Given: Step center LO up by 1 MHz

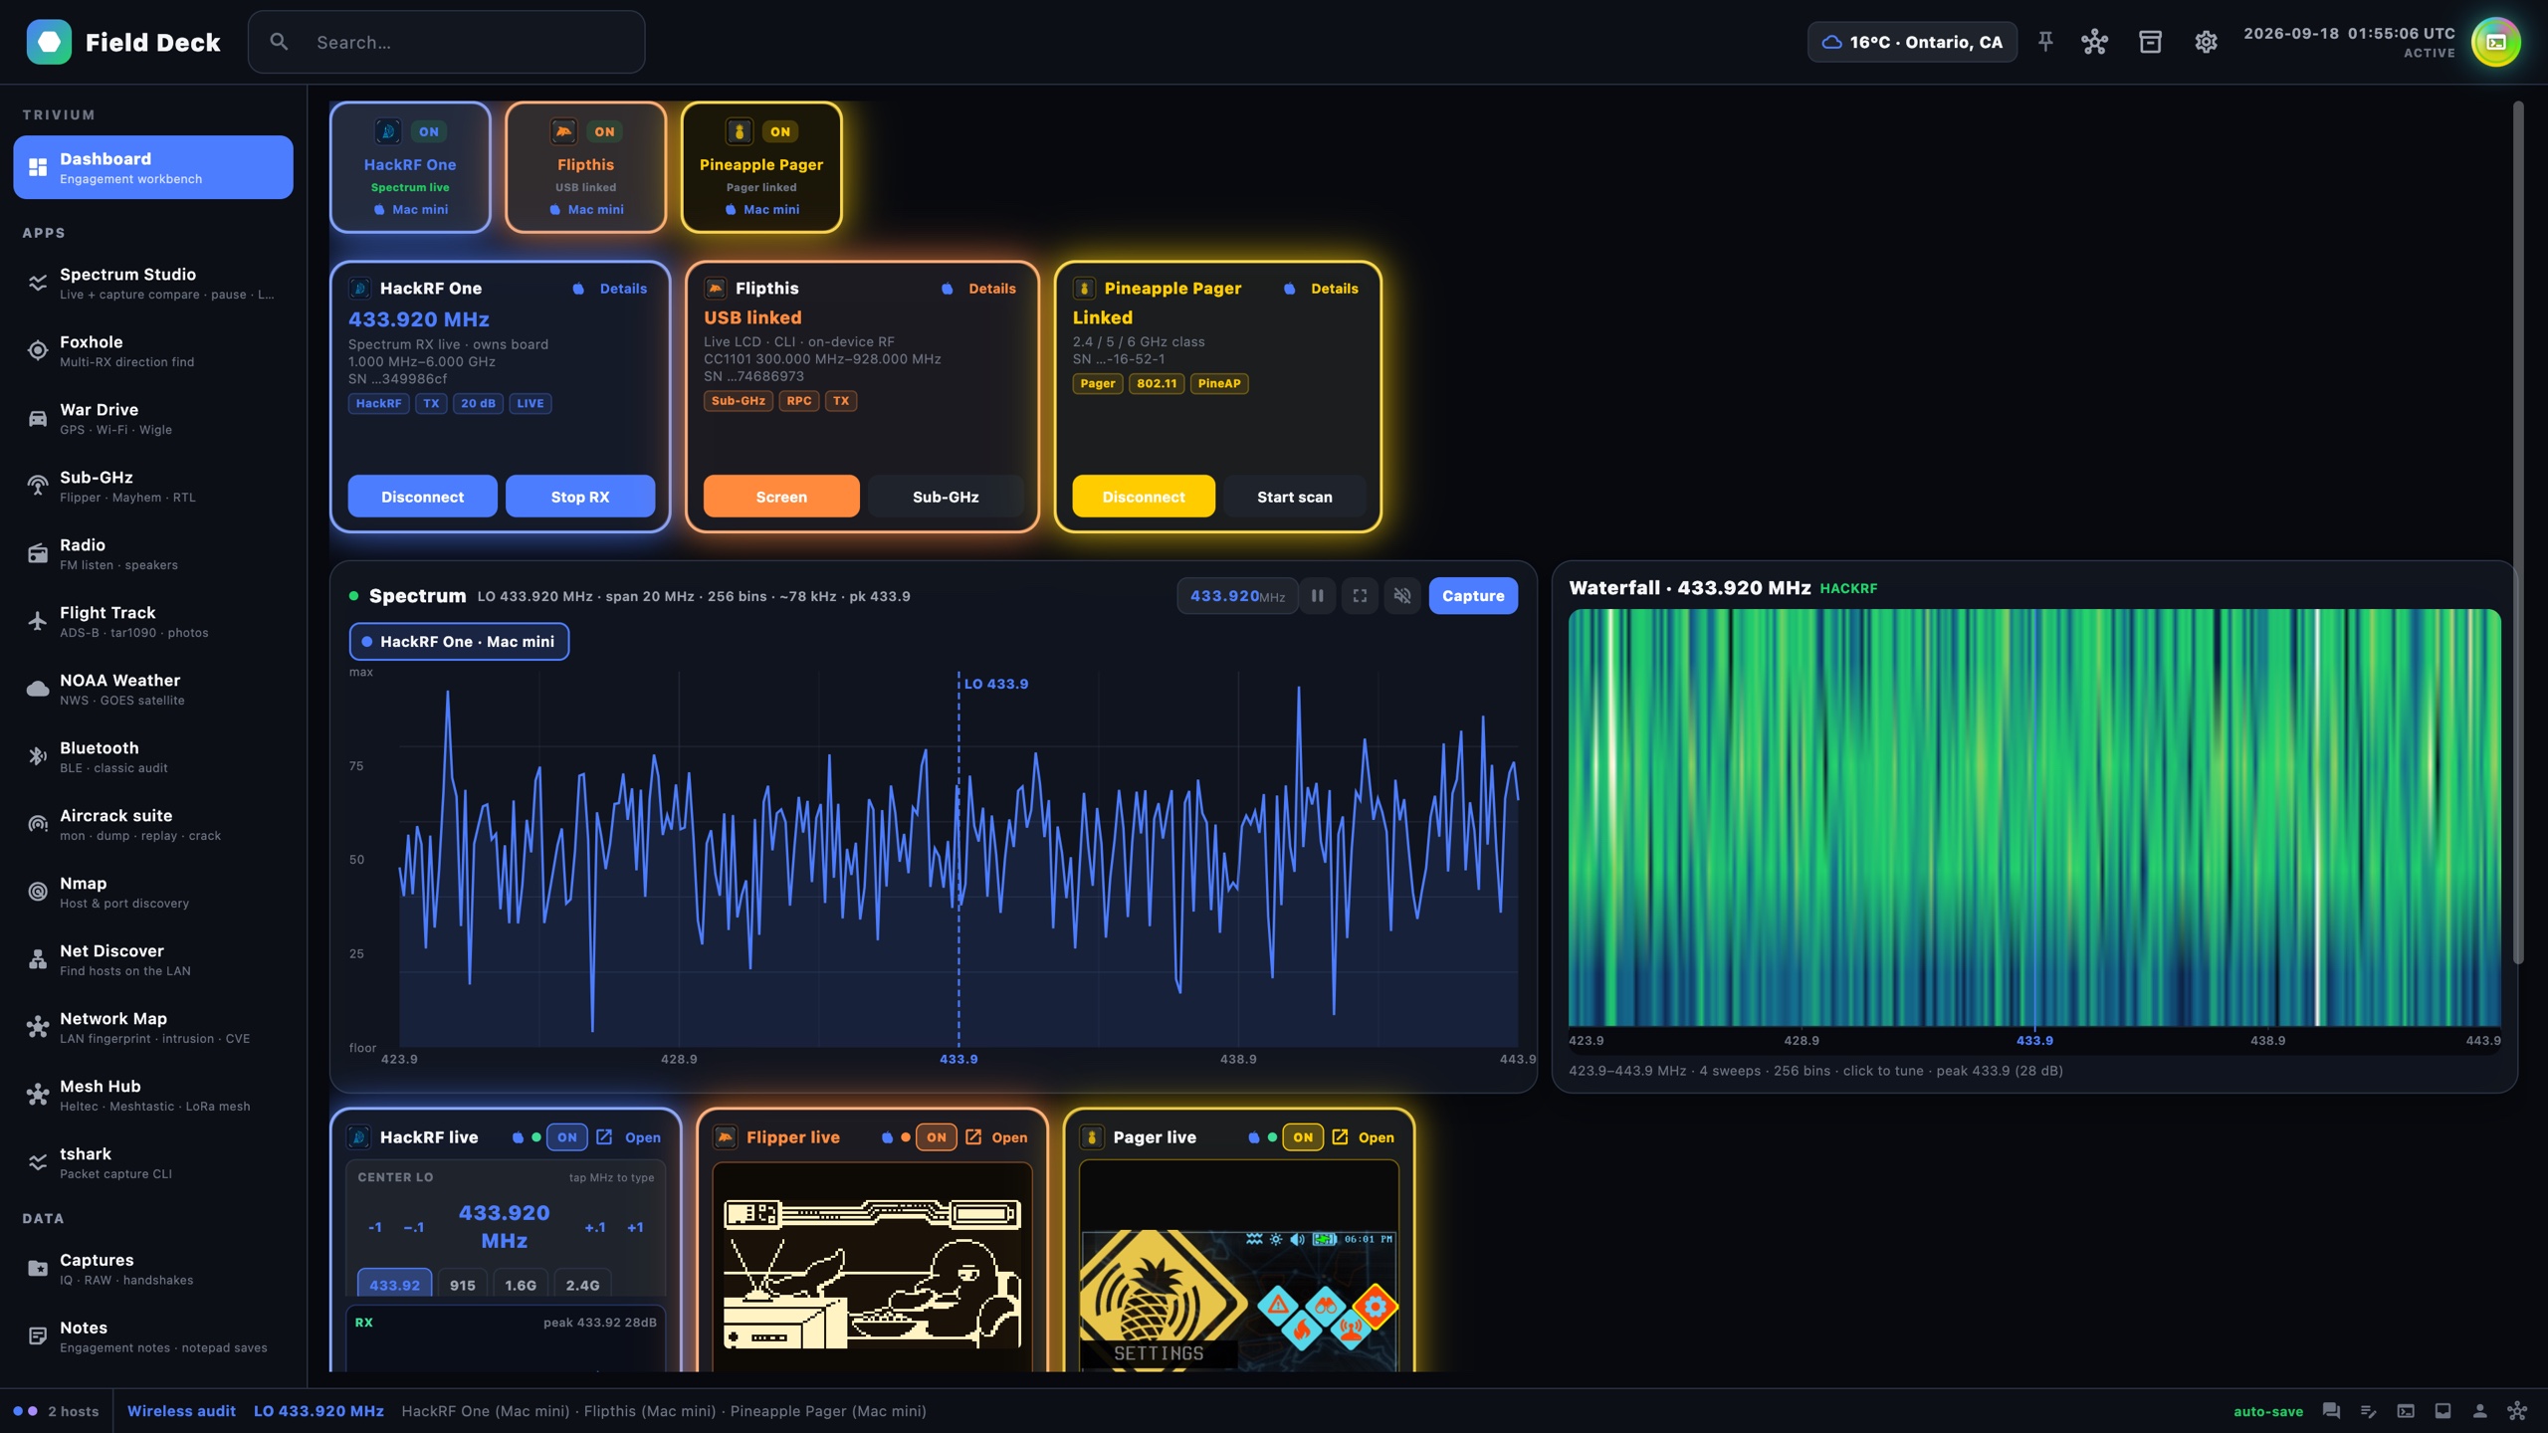Looking at the screenshot, I should pos(635,1227).
